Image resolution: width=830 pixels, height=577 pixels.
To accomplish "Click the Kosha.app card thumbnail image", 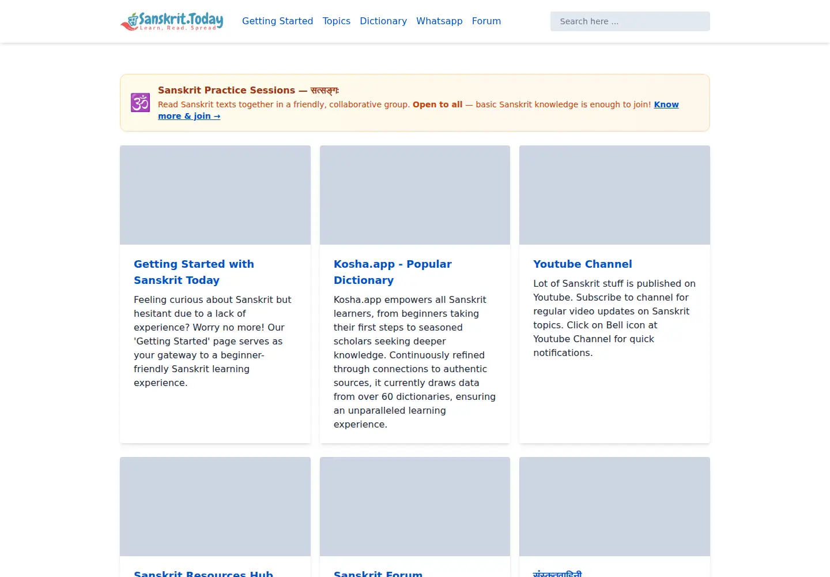I will (x=415, y=195).
